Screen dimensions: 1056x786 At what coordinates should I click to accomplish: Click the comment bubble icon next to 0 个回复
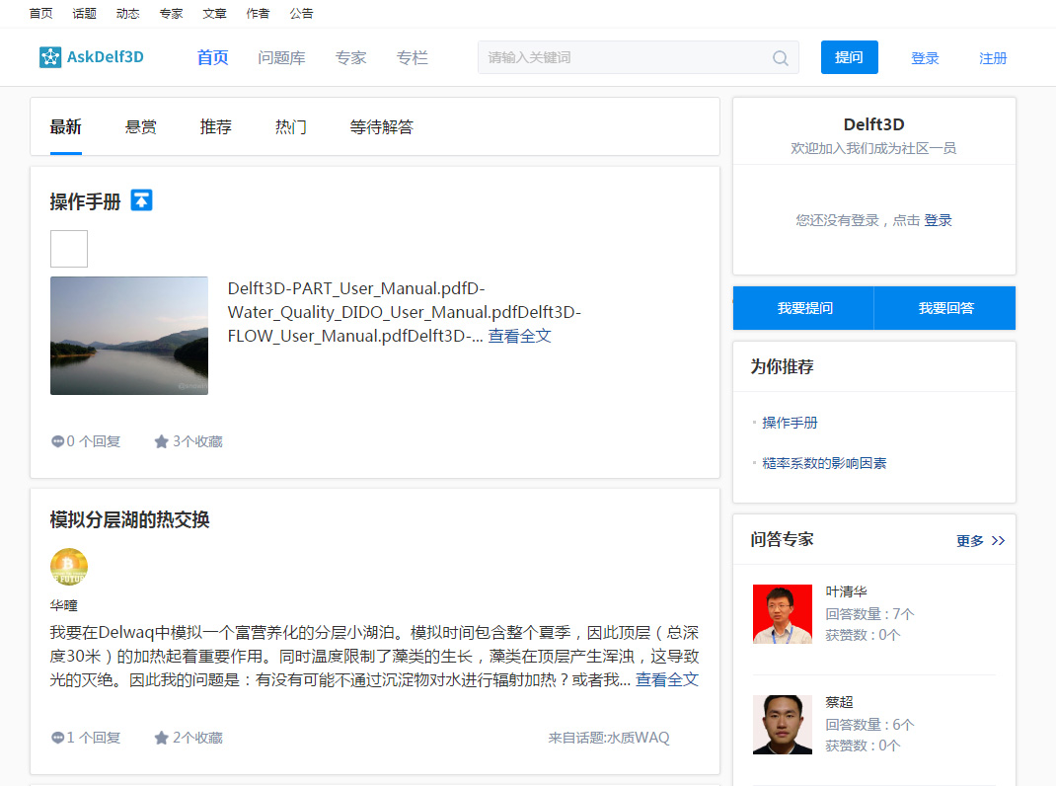click(57, 441)
